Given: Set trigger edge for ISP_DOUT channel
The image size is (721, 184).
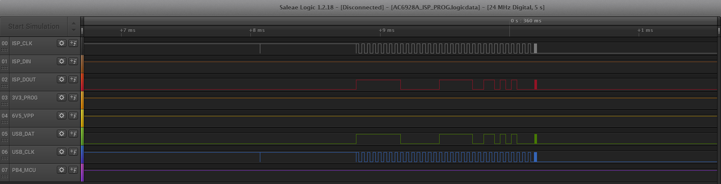Looking at the screenshot, I should pyautogui.click(x=73, y=79).
